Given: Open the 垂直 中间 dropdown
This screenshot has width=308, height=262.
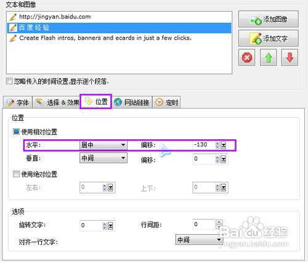Looking at the screenshot, I should click(x=103, y=158).
